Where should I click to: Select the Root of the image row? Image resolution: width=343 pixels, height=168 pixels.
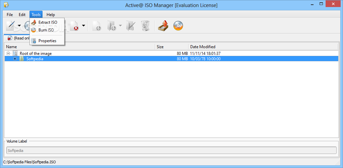click(x=171, y=53)
